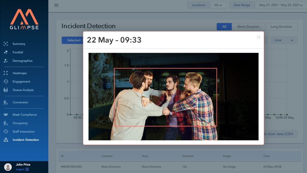Viewport: 307px width, 173px height.
Task: Select the All duration filter
Action: (x=224, y=27)
